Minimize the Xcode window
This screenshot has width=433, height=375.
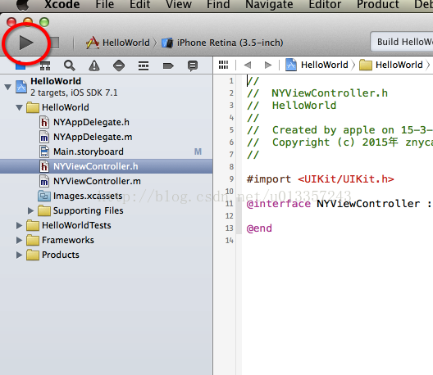click(x=28, y=22)
